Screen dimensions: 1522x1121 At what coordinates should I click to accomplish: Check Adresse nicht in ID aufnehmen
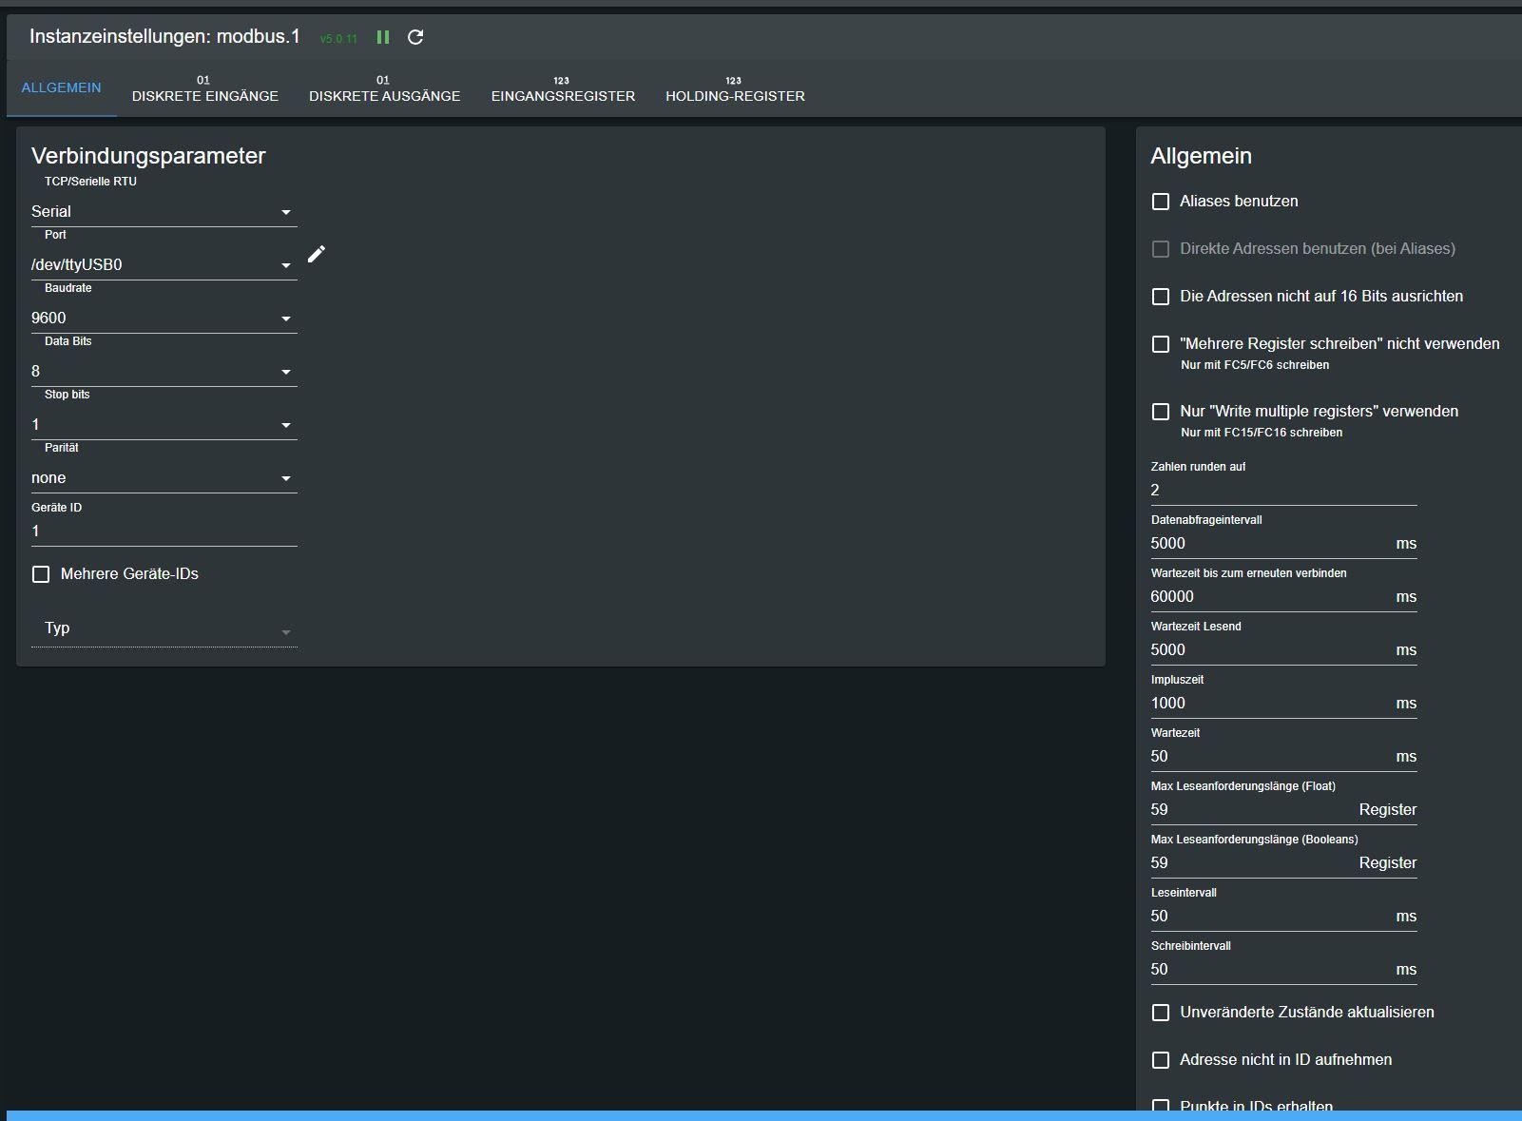[x=1161, y=1060]
